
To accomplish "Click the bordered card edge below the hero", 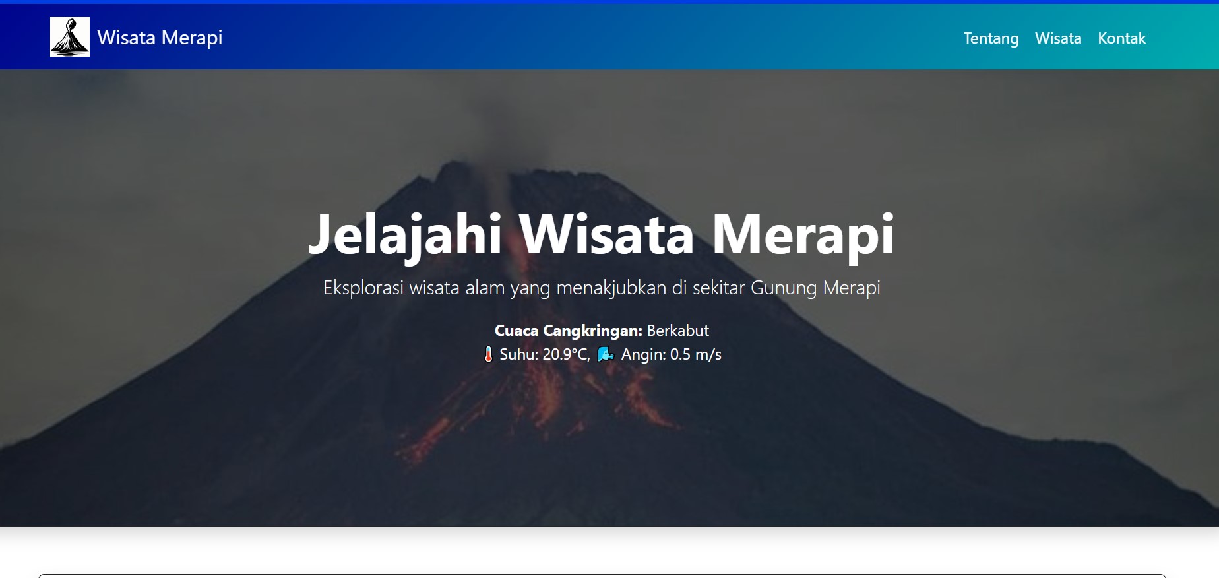I will coord(601,575).
